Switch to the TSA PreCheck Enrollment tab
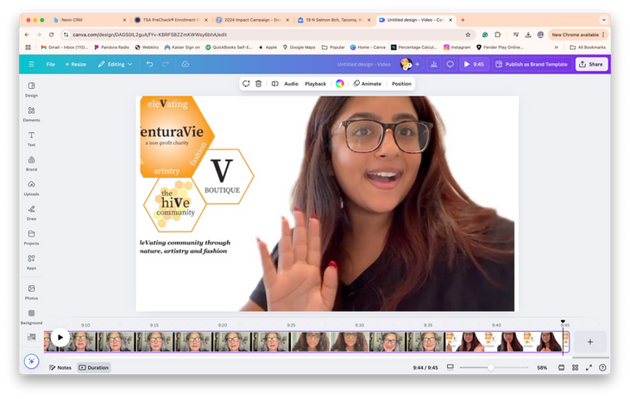Viewport: 630px width, 399px height. coord(171,20)
